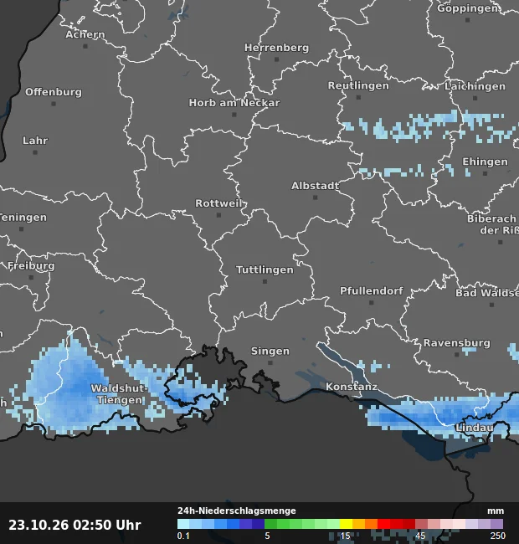Click the timestamp 23.10.26 02:50 Uhr
The height and width of the screenshot is (544, 519).
75,525
